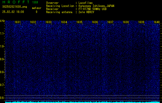Click time marker 1640

(157, 22)
